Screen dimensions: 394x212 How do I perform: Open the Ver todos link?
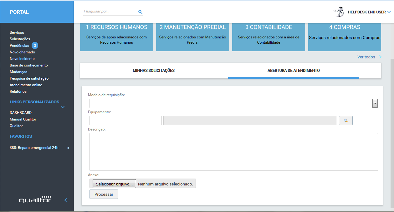tap(366, 57)
